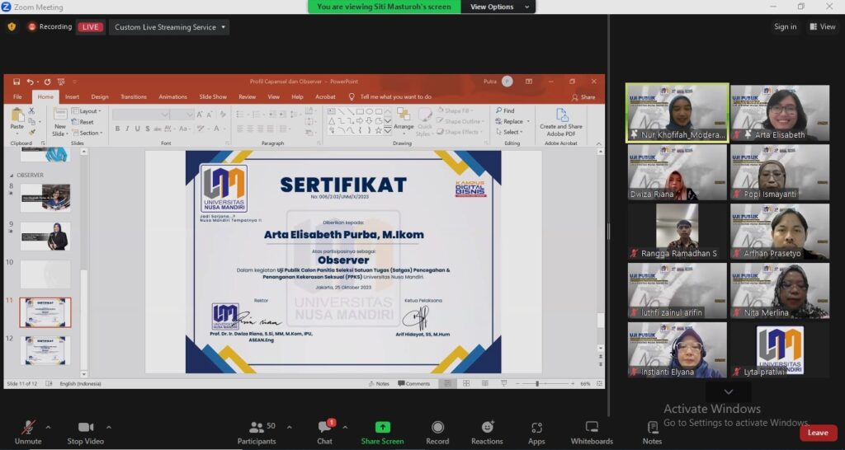Expand audio options arrow next to Unmute
845x450 pixels.
coord(48,428)
